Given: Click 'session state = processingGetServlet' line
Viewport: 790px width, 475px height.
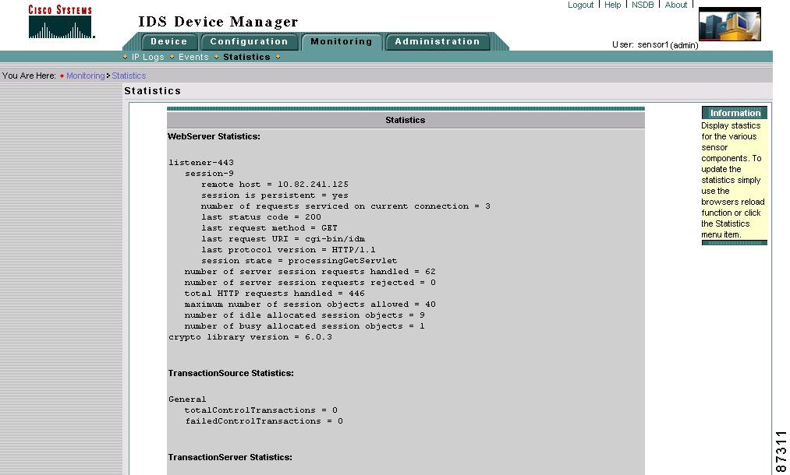Looking at the screenshot, I should pos(299,261).
